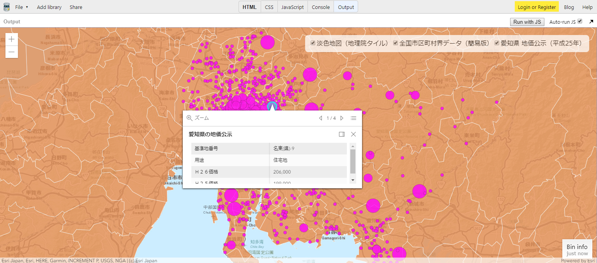The height and width of the screenshot is (263, 597).
Task: Dock the popup with the dock icon
Action: (342, 134)
